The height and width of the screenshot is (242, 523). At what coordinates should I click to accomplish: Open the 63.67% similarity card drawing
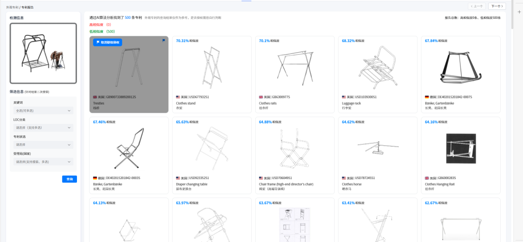pyautogui.click(x=295, y=225)
